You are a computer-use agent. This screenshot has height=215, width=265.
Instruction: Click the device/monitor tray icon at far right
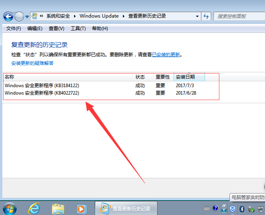tap(260, 209)
